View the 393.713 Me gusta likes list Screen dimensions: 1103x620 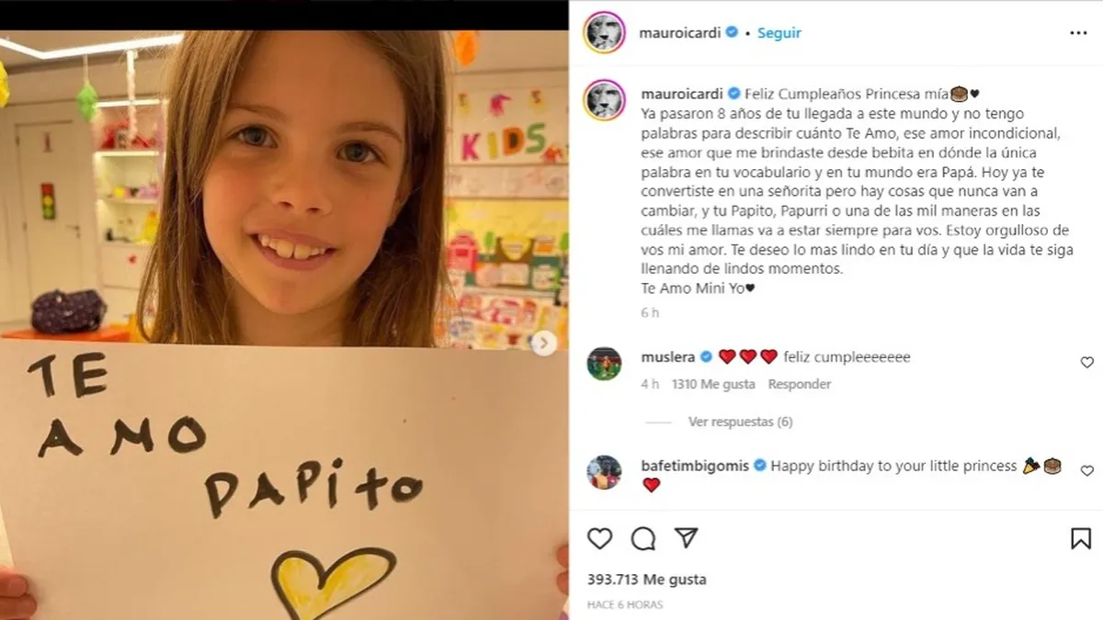(646, 580)
